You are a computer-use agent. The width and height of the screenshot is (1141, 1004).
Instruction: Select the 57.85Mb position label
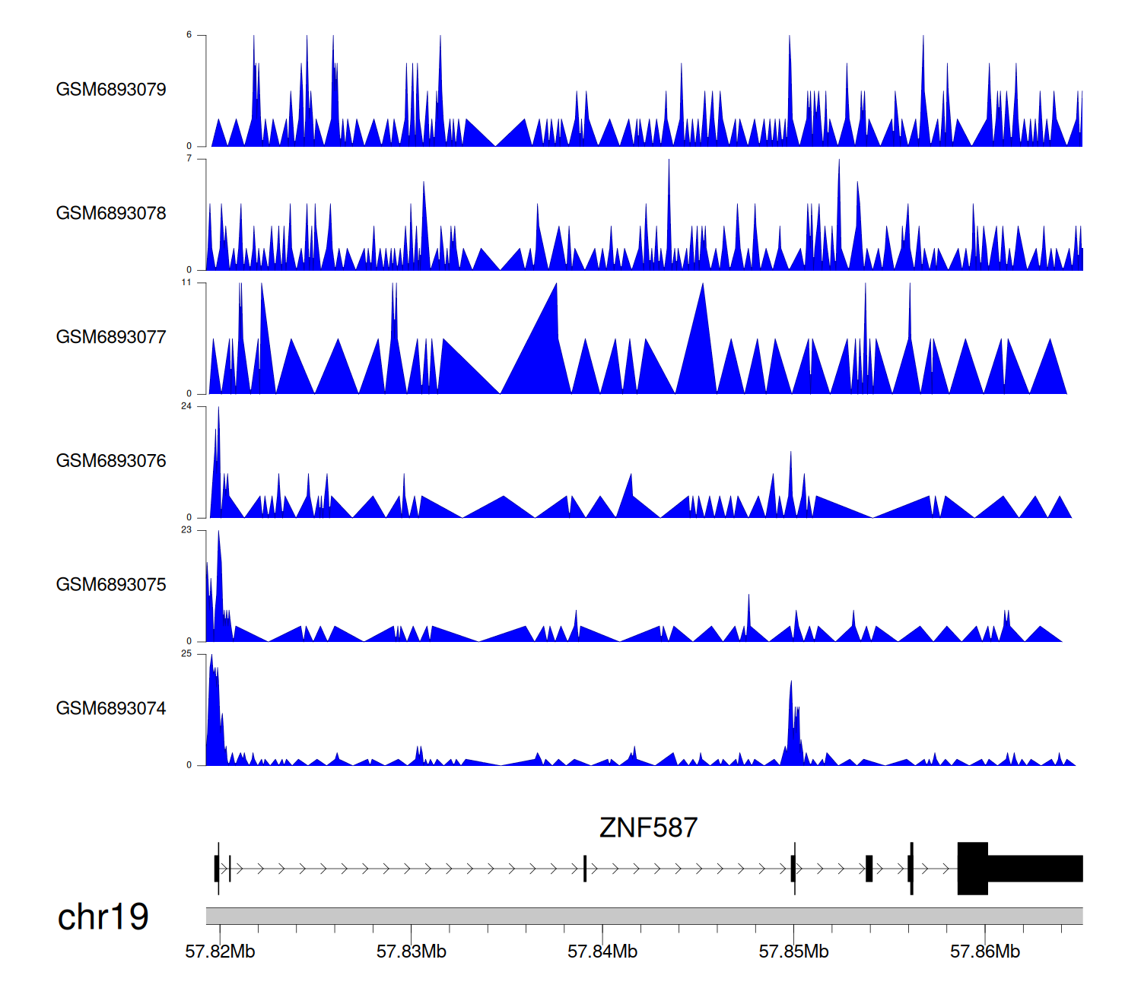tap(793, 952)
